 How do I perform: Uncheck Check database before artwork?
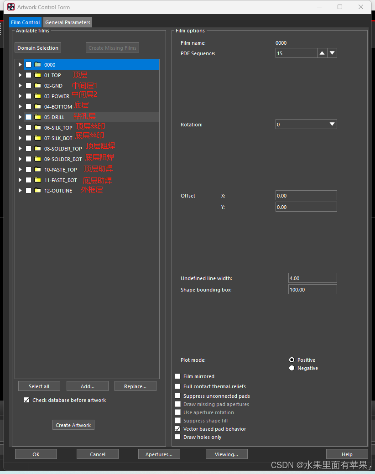[26, 400]
